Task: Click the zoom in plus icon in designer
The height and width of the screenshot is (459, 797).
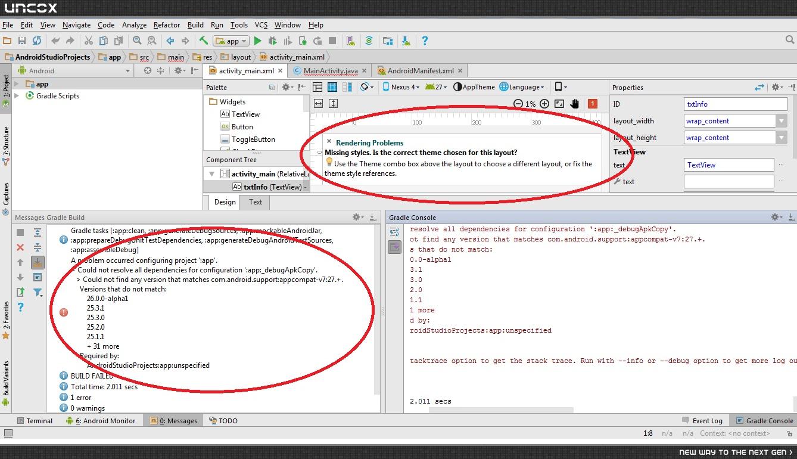Action: click(x=544, y=104)
